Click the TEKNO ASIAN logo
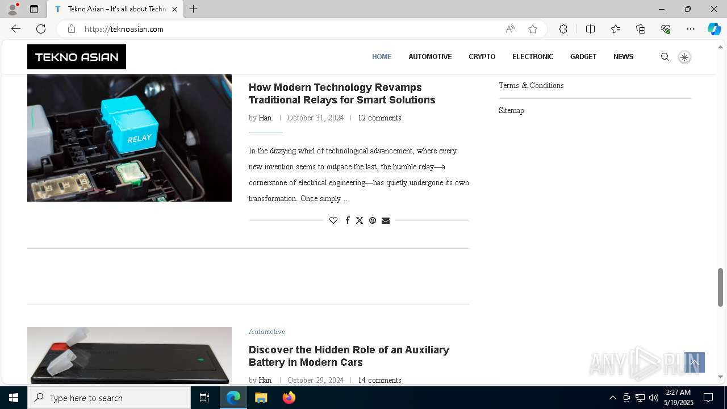 (77, 57)
